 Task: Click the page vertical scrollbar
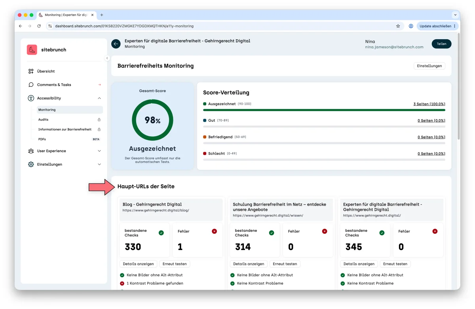tap(459, 86)
